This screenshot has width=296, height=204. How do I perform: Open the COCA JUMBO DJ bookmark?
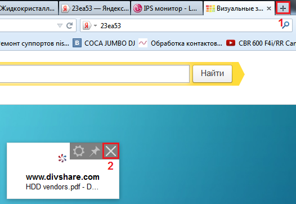(x=104, y=43)
